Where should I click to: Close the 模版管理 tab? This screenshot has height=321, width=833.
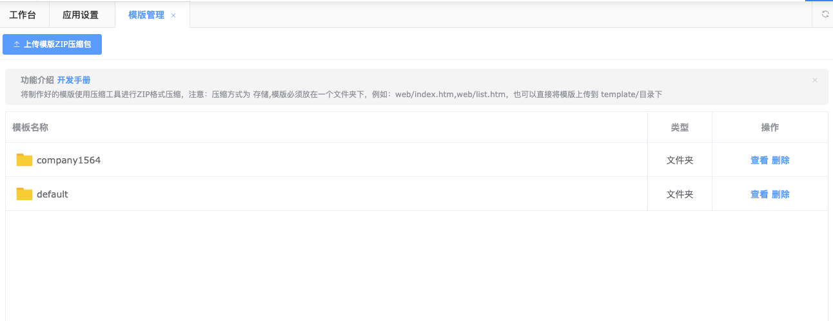[x=173, y=15]
